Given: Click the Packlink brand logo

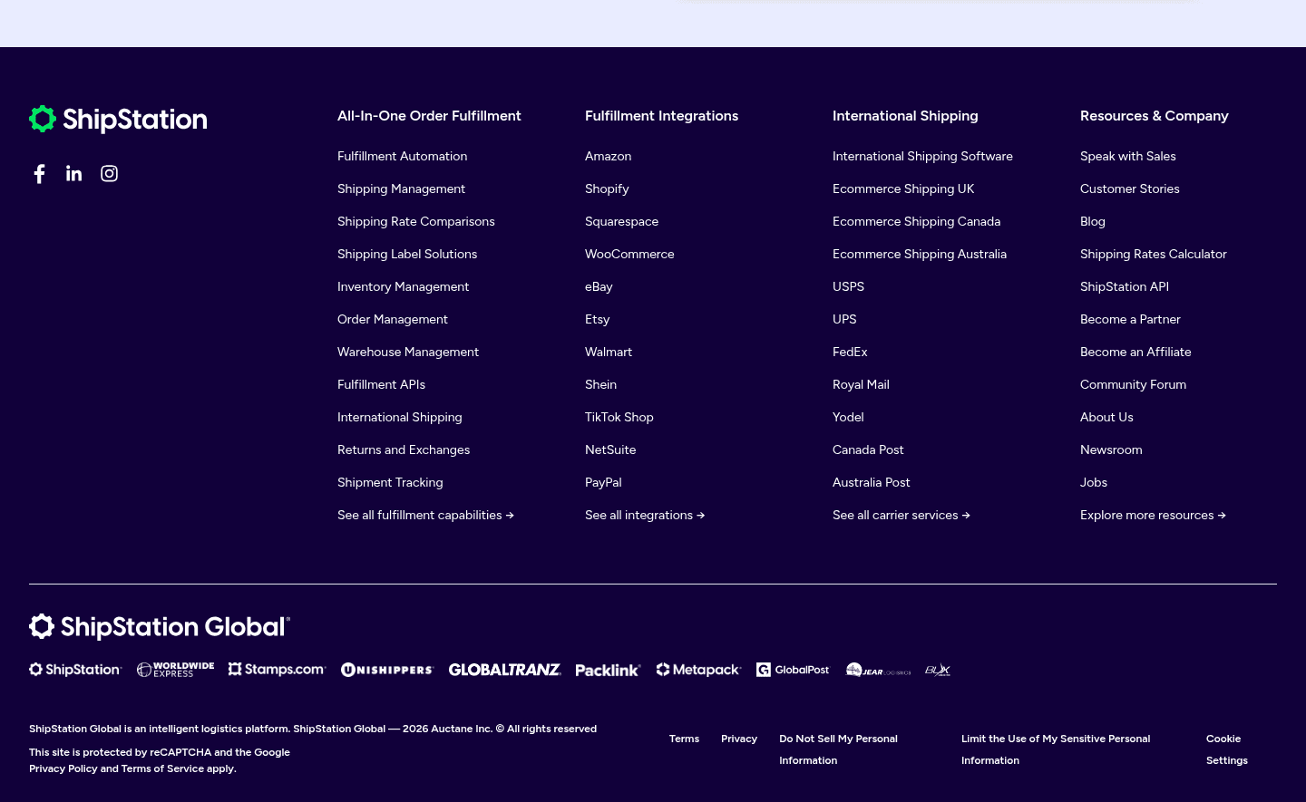Looking at the screenshot, I should point(608,671).
